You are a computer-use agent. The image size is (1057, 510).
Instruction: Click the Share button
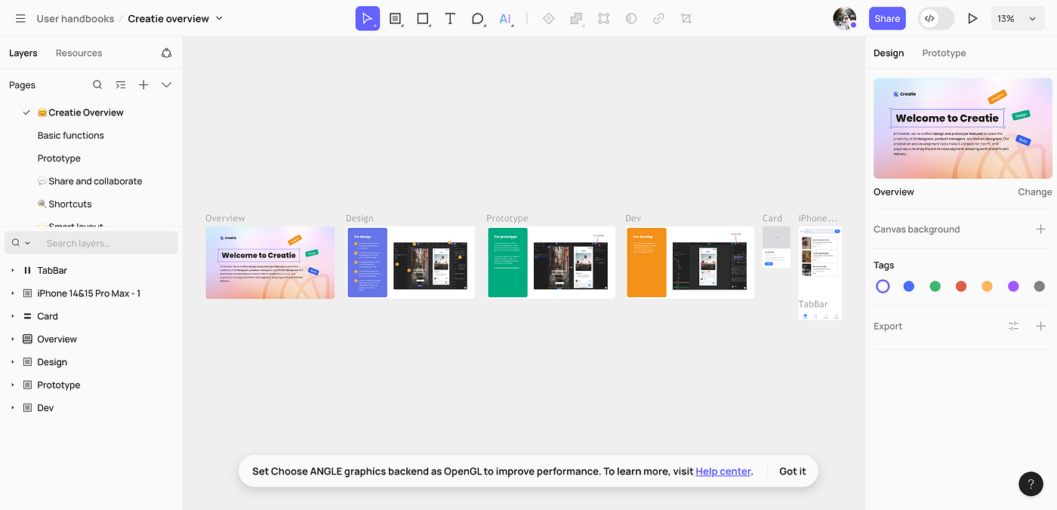pyautogui.click(x=887, y=18)
